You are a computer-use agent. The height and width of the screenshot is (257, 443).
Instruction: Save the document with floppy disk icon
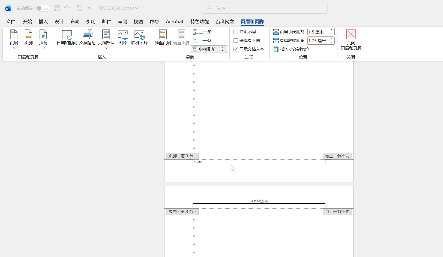click(57, 8)
